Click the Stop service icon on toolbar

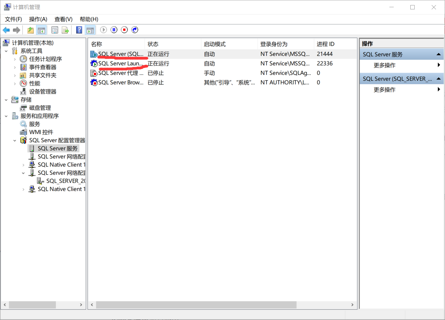pos(124,30)
